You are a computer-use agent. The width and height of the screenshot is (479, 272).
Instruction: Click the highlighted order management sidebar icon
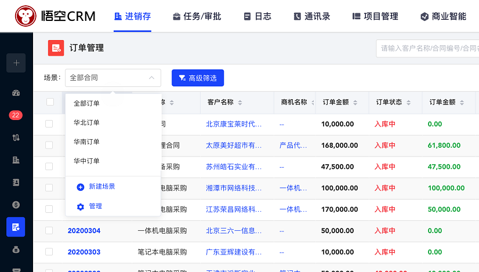coord(16,227)
